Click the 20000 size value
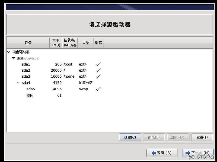This screenshot has height=162, width=217. (56, 70)
